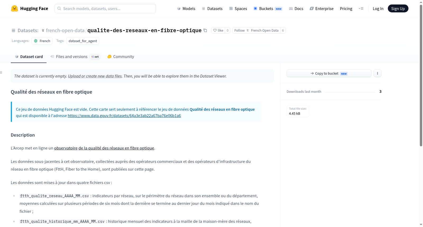Click the Sign Up button
This screenshot has width=423, height=227.
click(398, 8)
